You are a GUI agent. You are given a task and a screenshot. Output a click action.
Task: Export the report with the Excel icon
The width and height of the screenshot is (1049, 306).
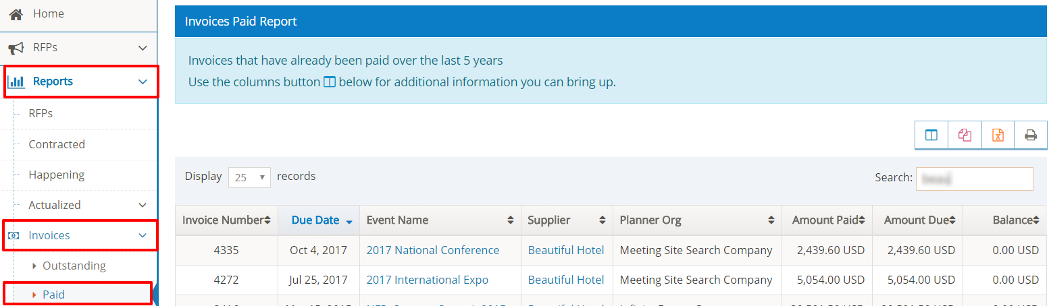point(998,135)
